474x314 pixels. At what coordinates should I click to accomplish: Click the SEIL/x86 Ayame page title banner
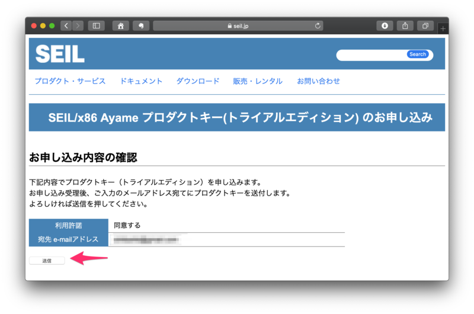point(237,117)
